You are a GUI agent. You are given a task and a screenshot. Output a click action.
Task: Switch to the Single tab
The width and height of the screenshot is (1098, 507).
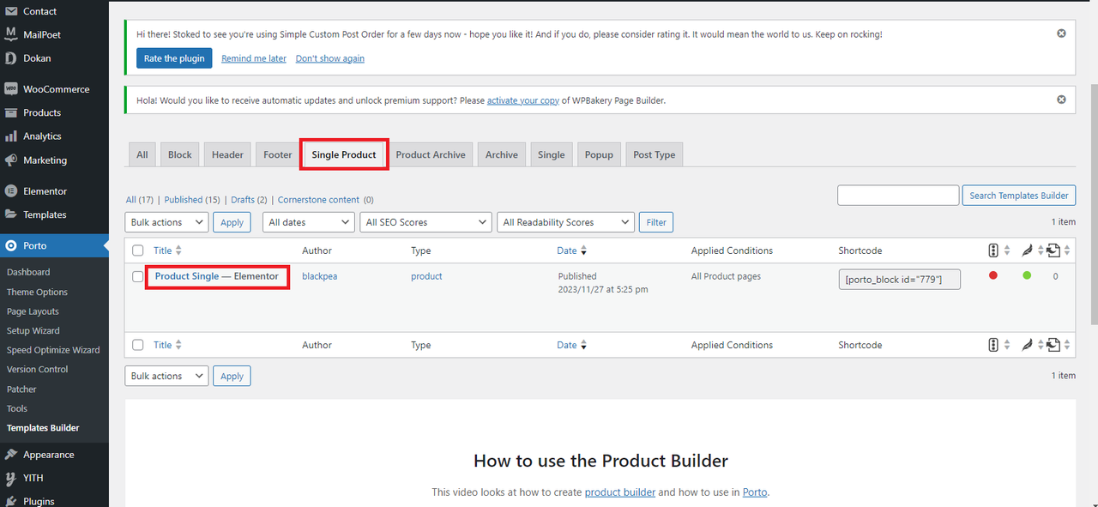tap(552, 154)
